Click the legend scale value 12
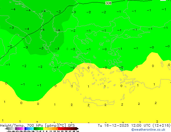171x132 pixels. tap(51, 131)
